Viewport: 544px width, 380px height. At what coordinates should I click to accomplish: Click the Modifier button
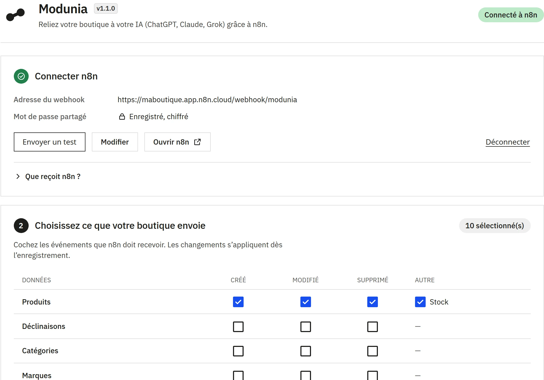(x=115, y=142)
